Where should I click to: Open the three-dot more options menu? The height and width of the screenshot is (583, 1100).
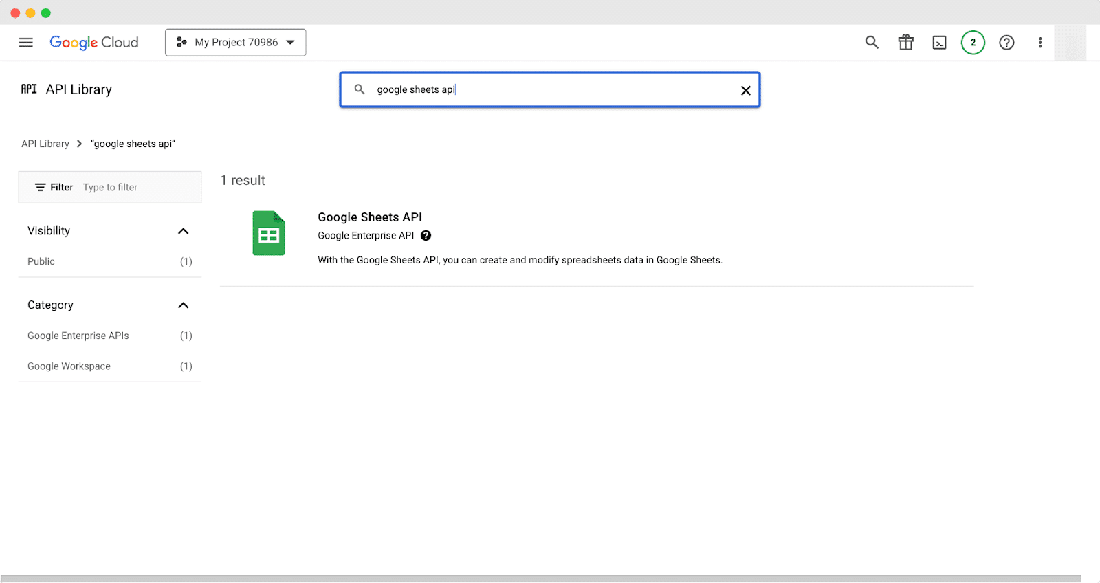coord(1040,43)
